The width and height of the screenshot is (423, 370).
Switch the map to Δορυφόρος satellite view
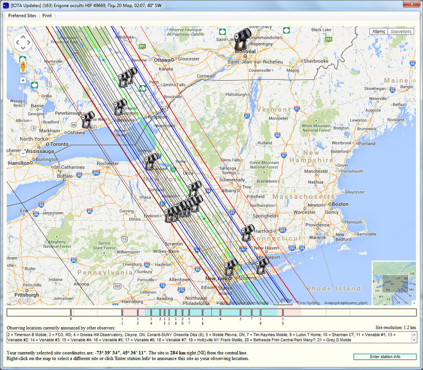[x=401, y=31]
